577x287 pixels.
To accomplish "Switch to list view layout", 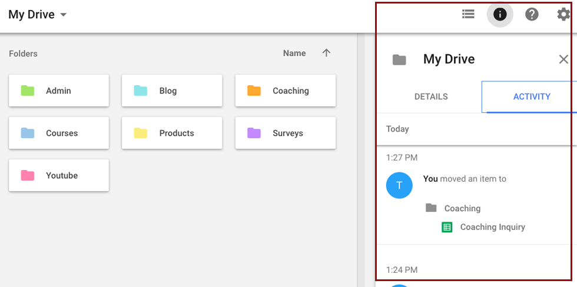I will [x=468, y=14].
